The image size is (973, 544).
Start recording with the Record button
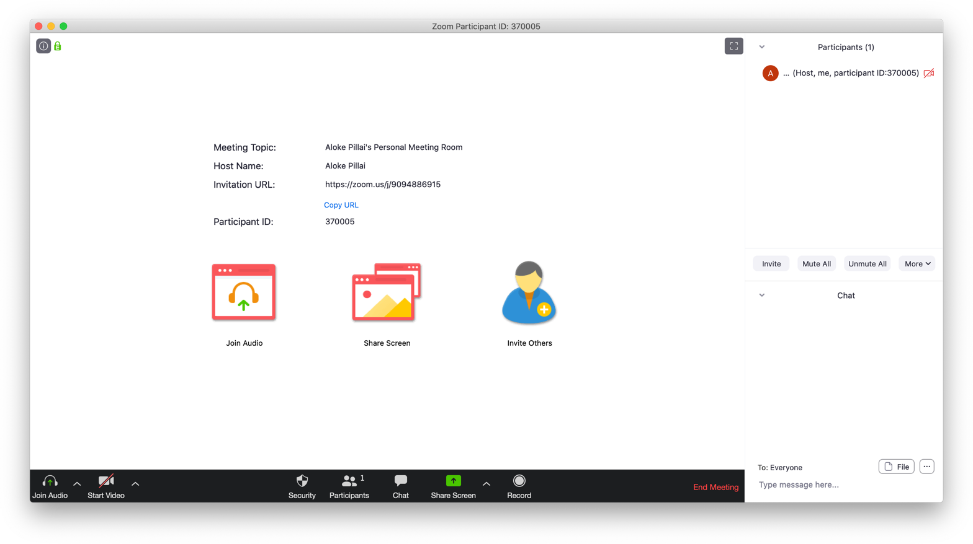tap(519, 487)
